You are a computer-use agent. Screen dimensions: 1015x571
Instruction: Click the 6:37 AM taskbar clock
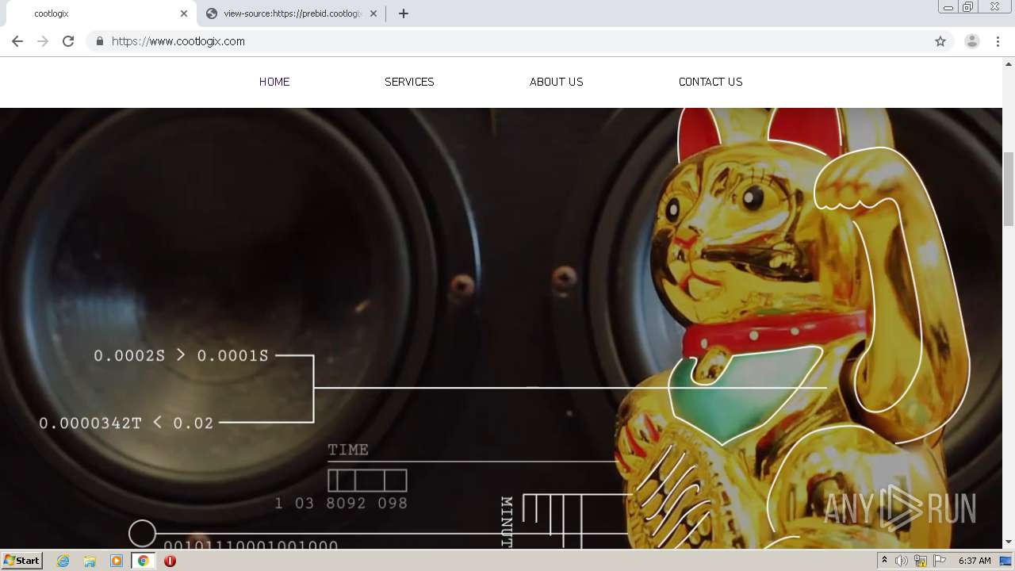pos(975,561)
